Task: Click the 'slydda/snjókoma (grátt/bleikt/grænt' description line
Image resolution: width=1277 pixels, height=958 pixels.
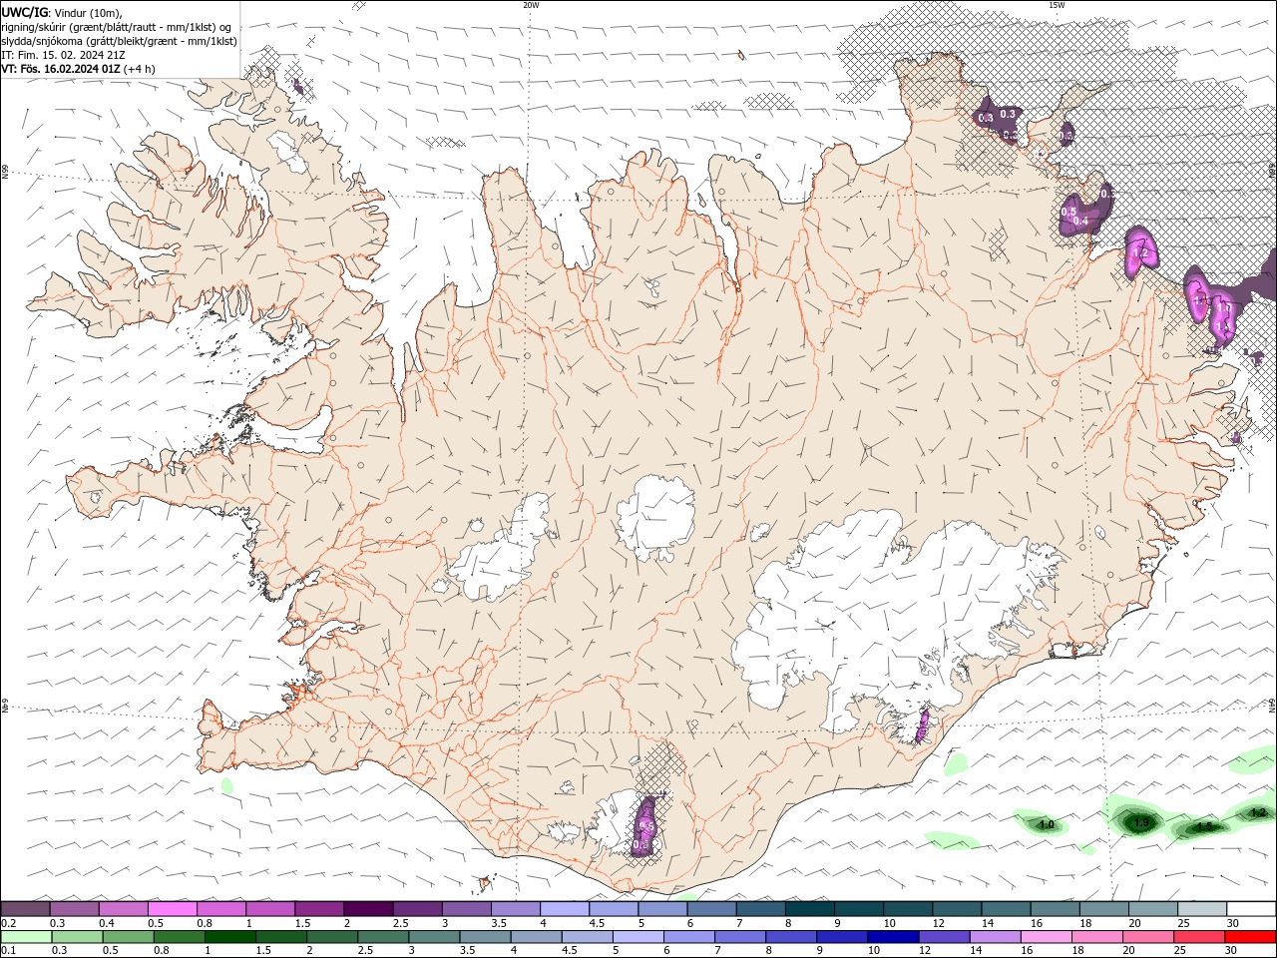Action: click(119, 41)
